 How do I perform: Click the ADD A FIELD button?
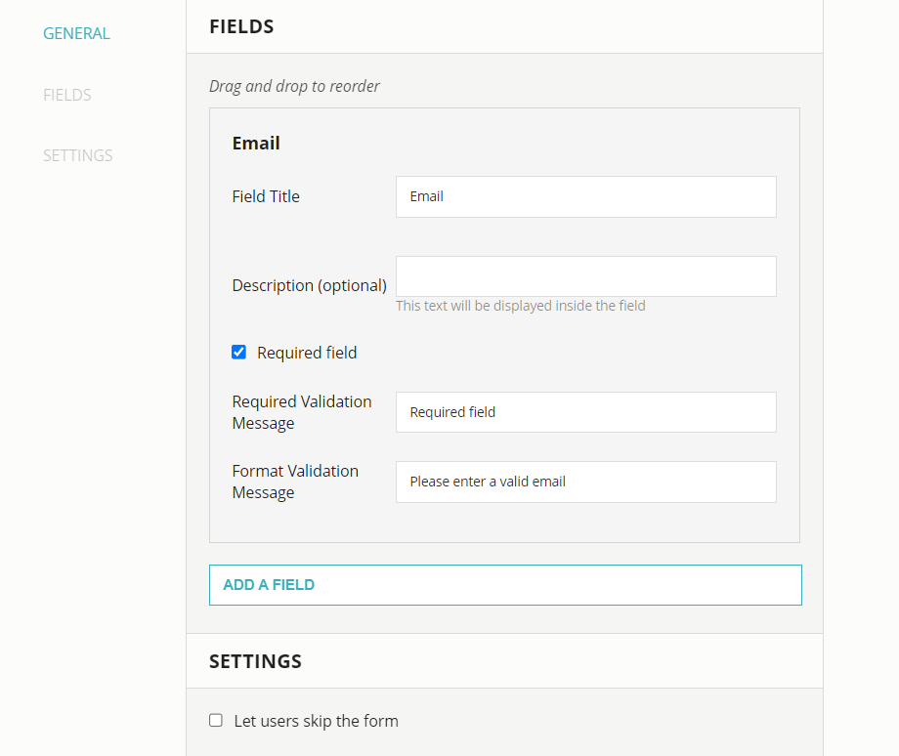click(504, 584)
